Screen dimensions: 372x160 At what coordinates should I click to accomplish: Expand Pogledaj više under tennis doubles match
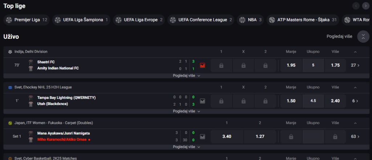point(186,147)
